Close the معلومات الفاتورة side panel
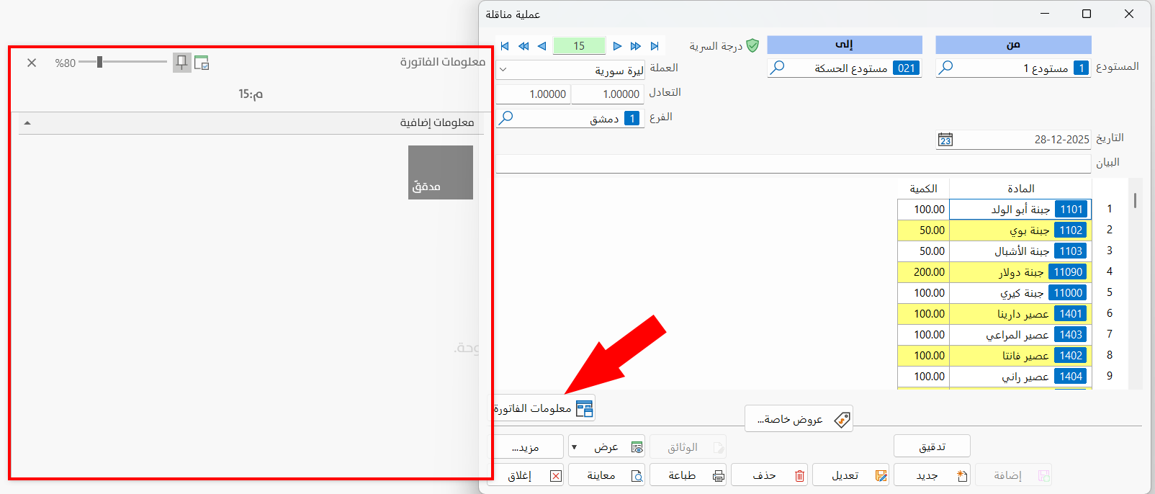 tap(32, 63)
